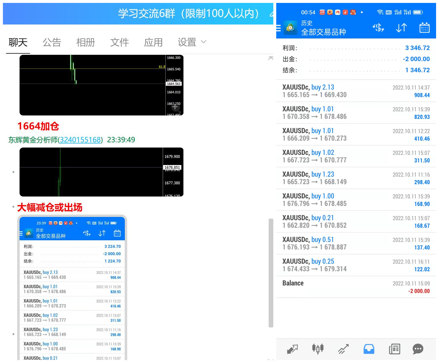This screenshot has width=439, height=363.
Task: Select the XAUUSDc buy 2.13 trade row
Action: tap(356, 91)
